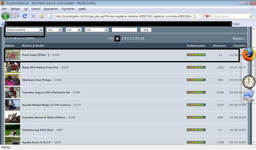Open the Alle dropdown right after Bedst bedømte
This screenshot has height=150, width=256.
click(x=54, y=30)
